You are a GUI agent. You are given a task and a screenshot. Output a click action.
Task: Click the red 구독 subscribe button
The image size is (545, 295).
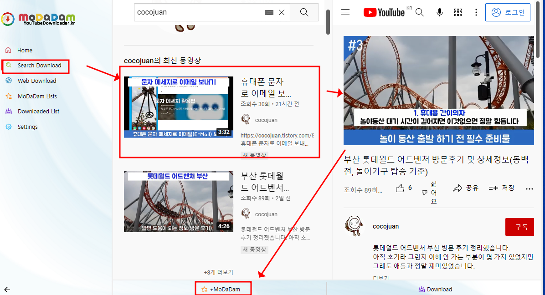click(519, 227)
